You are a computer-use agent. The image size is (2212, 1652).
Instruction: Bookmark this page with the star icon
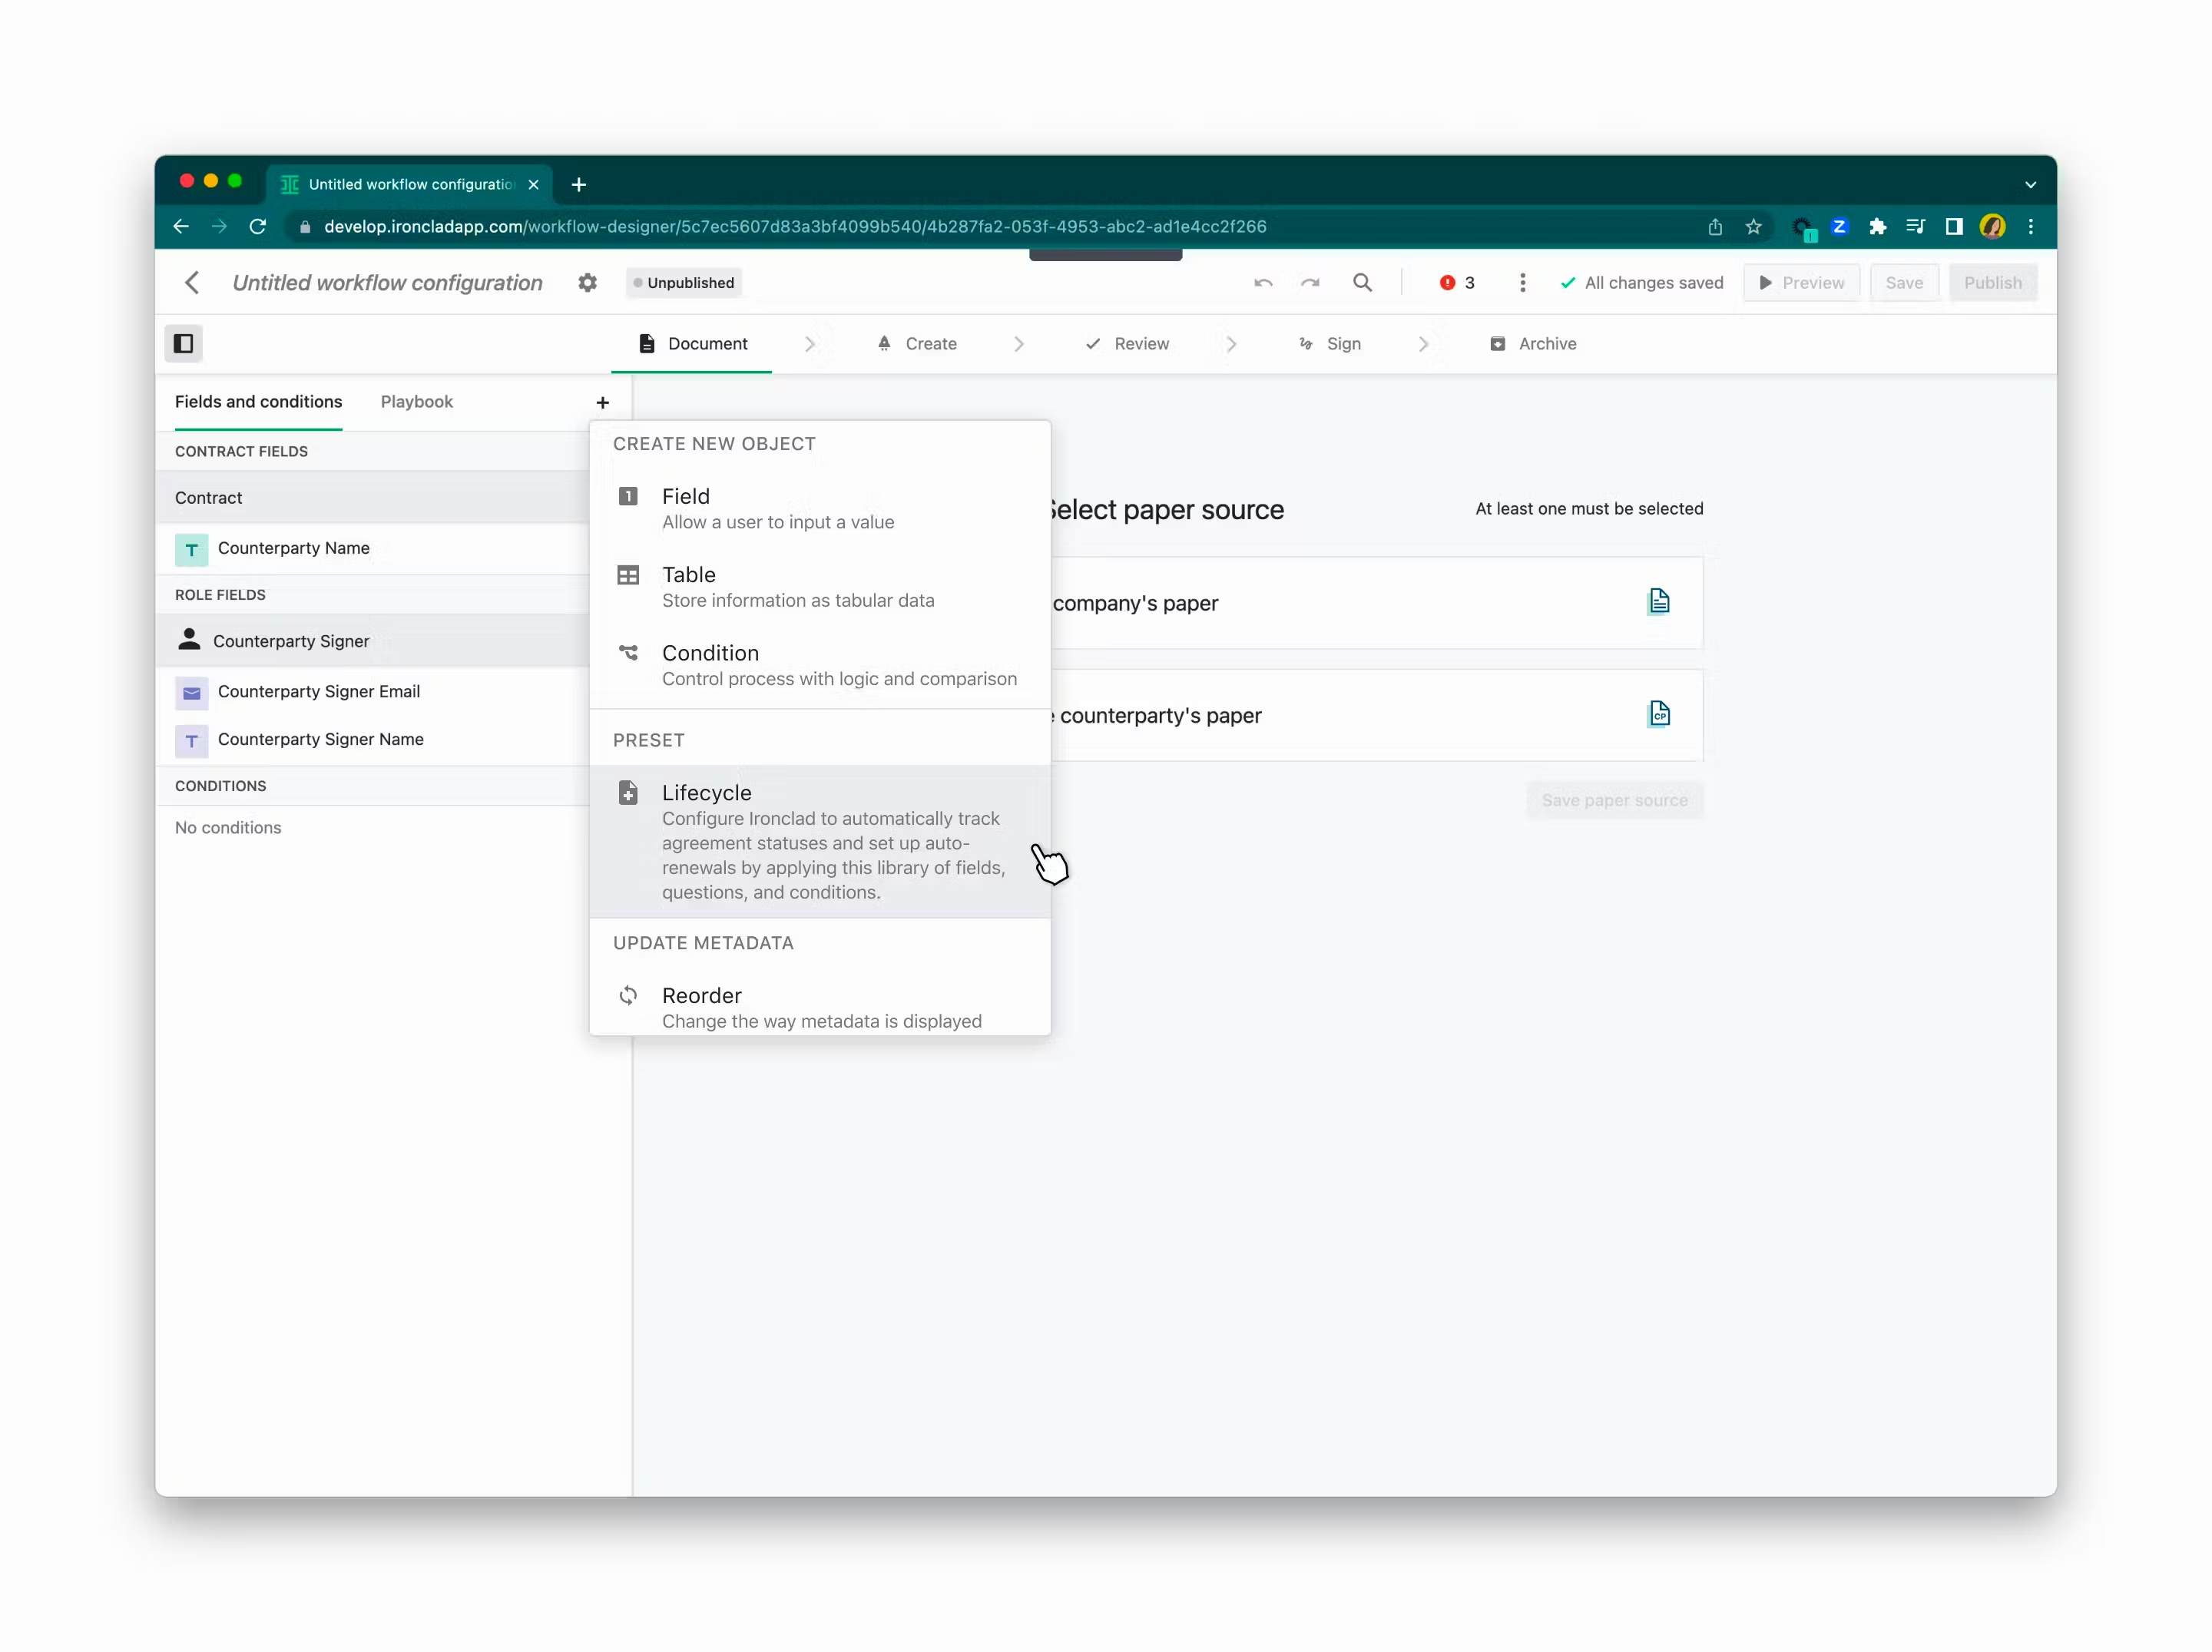coord(1753,227)
